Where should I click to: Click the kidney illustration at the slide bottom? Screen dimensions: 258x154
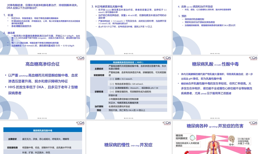[187, 152]
